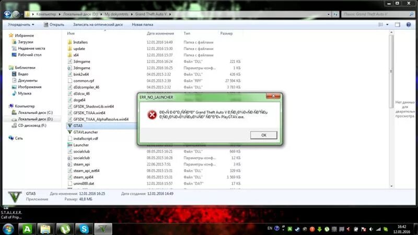Click the file list scroll-down arrow
The height and width of the screenshot is (235, 418).
pyautogui.click(x=391, y=186)
